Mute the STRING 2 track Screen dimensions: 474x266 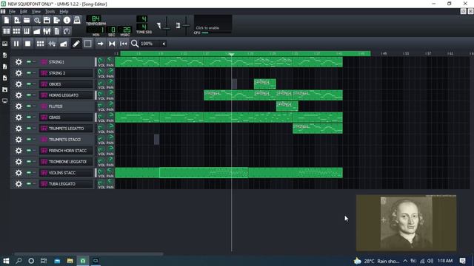coord(29,73)
